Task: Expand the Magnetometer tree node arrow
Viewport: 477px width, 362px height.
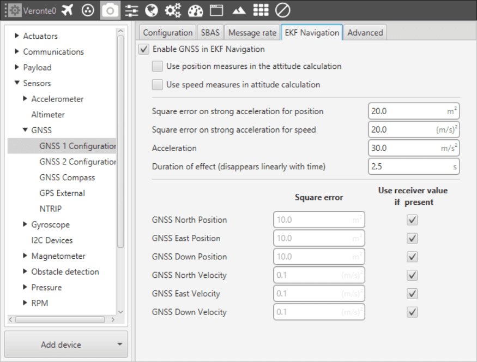Action: [25, 256]
